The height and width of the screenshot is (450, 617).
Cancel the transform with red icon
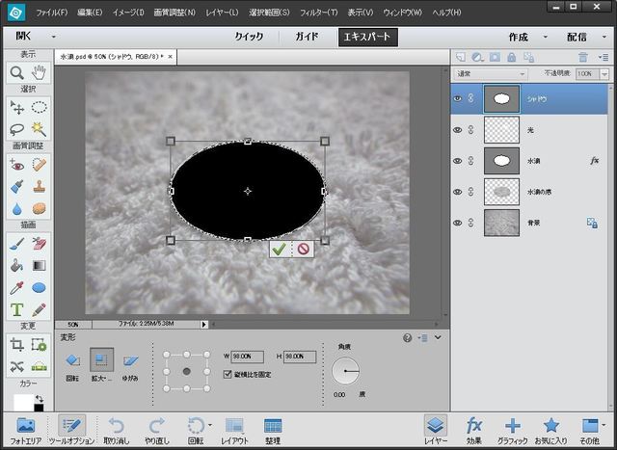click(x=303, y=249)
